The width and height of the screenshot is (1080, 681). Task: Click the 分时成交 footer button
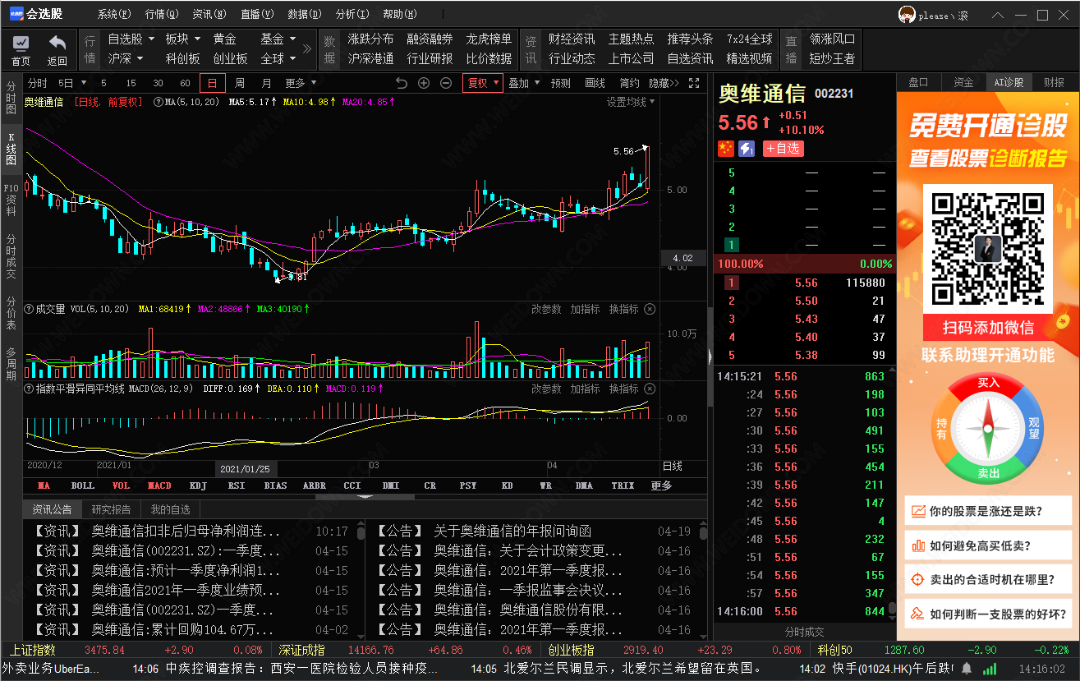(804, 632)
